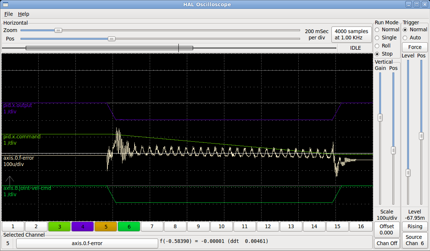
Task: Select orange channel 5 button
Action: pyautogui.click(x=106, y=227)
